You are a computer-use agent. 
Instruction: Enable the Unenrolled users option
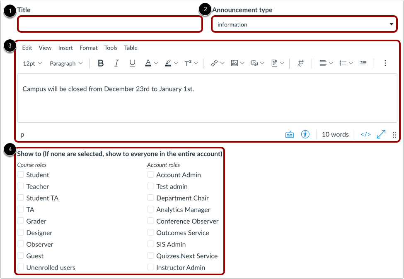[x=21, y=267]
